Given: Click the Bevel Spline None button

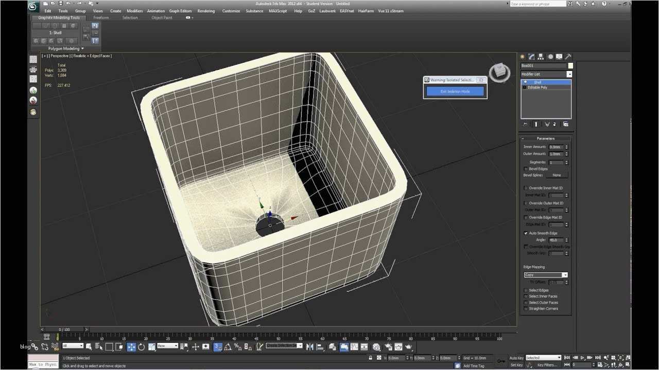Looking at the screenshot, I should click(x=557, y=175).
